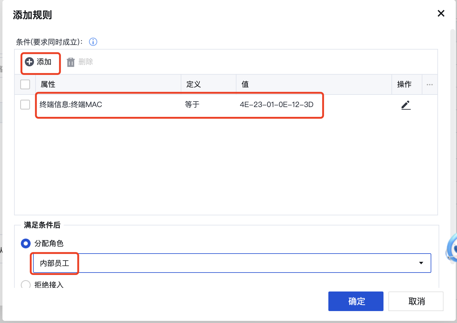The image size is (457, 323).
Task: Click the 终端信息:终端MAC attribute cell
Action: (71, 105)
